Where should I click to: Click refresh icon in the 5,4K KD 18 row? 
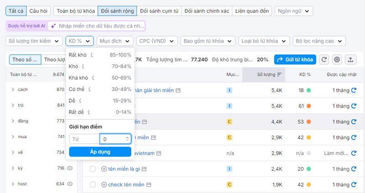[x=354, y=90]
